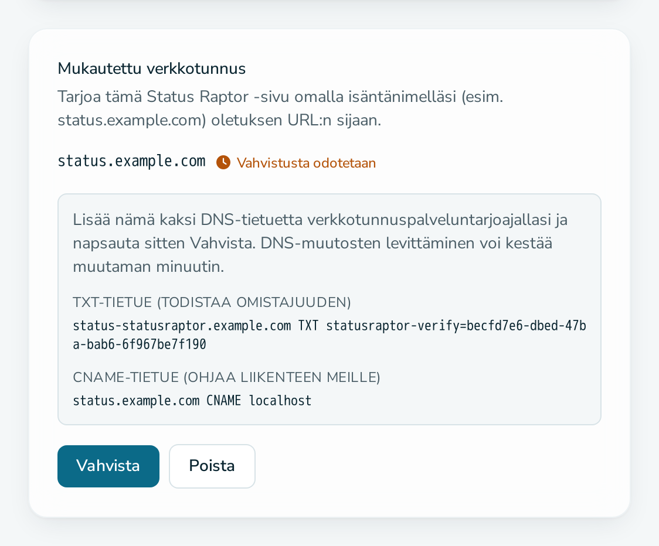Click the description starting 'Tarjoa tämä Status Raptor'

pos(280,108)
